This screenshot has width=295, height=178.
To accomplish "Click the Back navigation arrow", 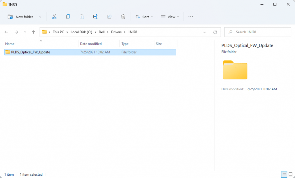I will tap(6, 32).
